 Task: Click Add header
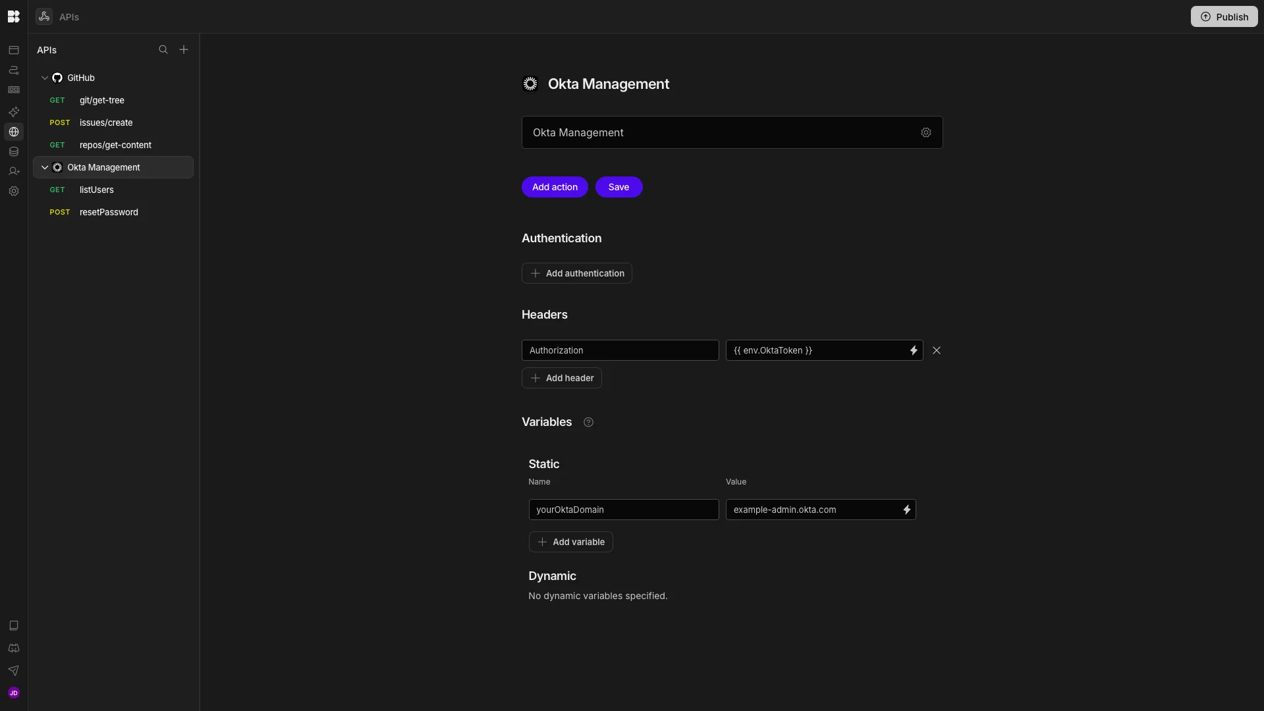[562, 378]
